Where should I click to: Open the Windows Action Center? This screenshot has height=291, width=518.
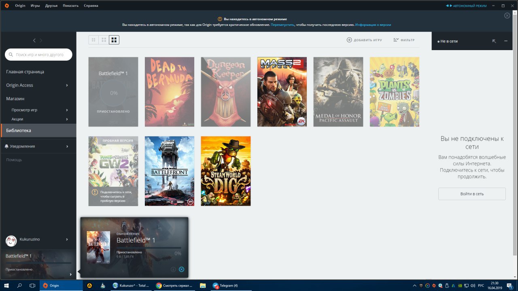[x=510, y=285]
